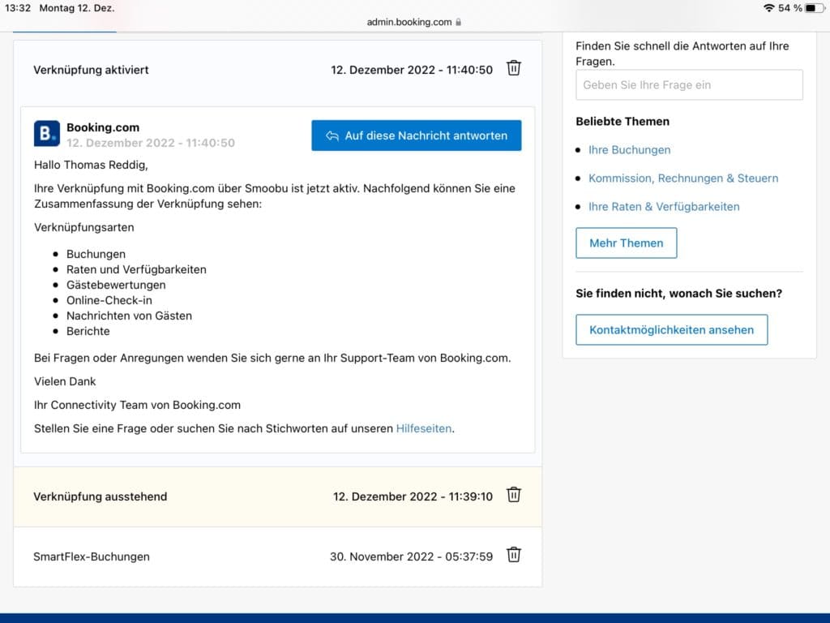Click the reply arrow icon in the blue button
The width and height of the screenshot is (830, 623).
332,135
